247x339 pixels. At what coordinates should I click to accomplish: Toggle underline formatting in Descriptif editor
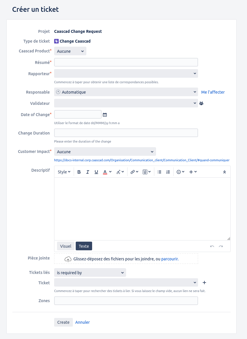(x=96, y=172)
